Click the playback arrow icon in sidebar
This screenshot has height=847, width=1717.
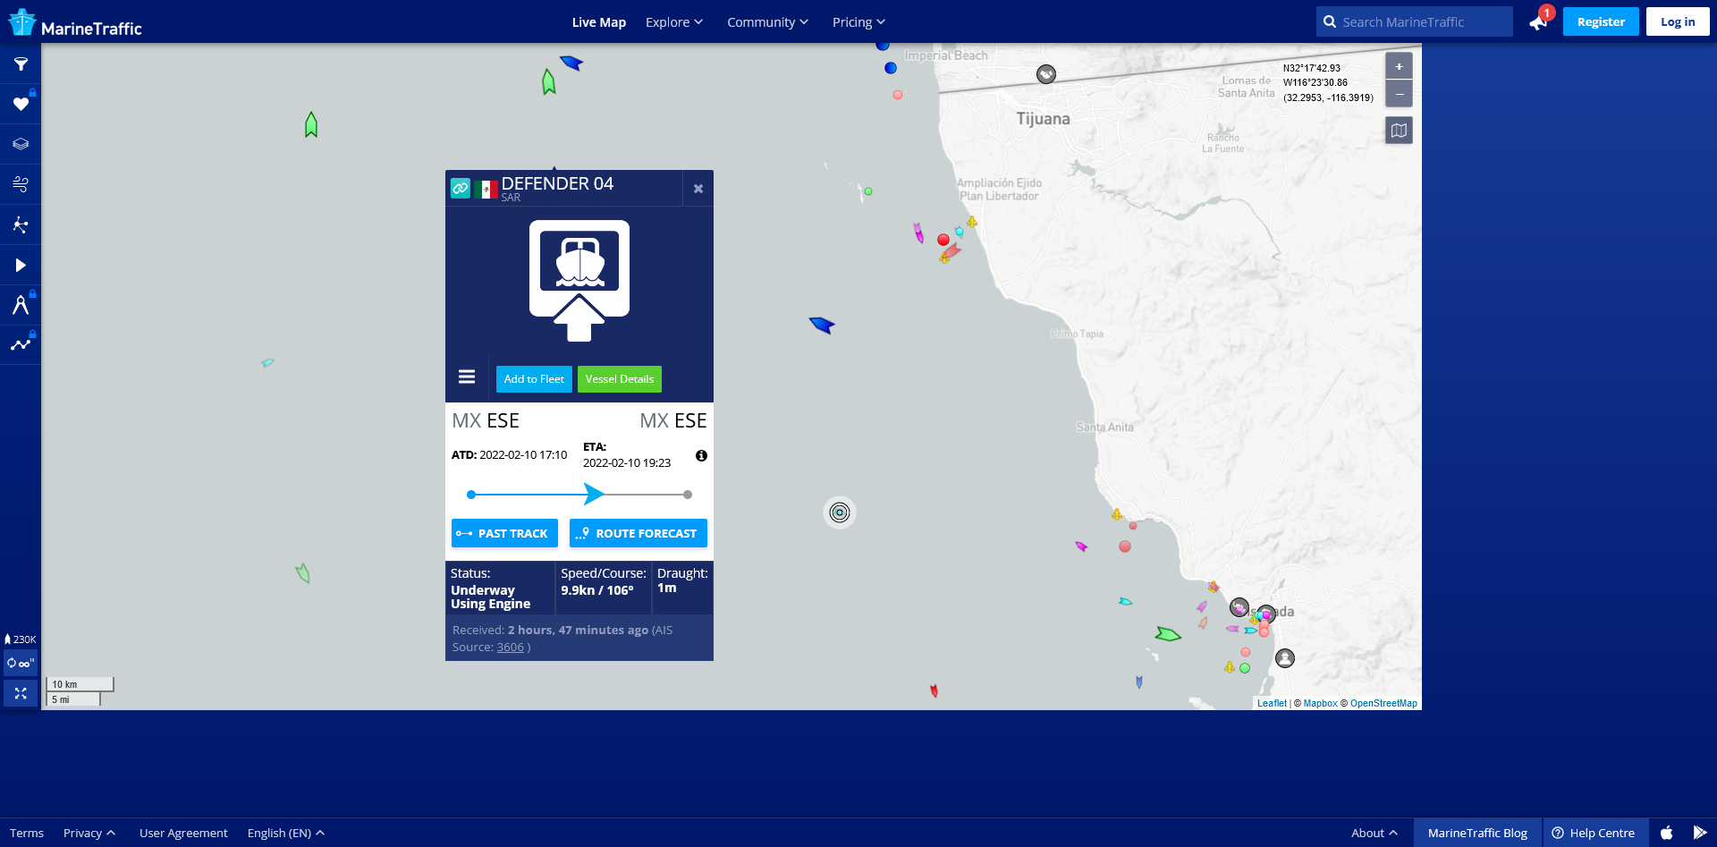(x=21, y=265)
